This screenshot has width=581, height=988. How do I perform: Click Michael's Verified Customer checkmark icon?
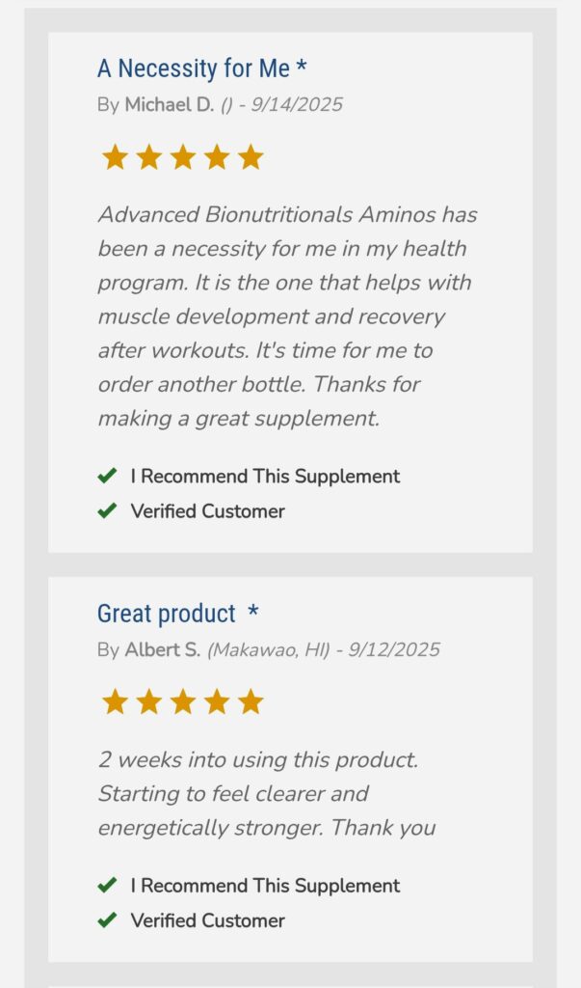(x=107, y=510)
